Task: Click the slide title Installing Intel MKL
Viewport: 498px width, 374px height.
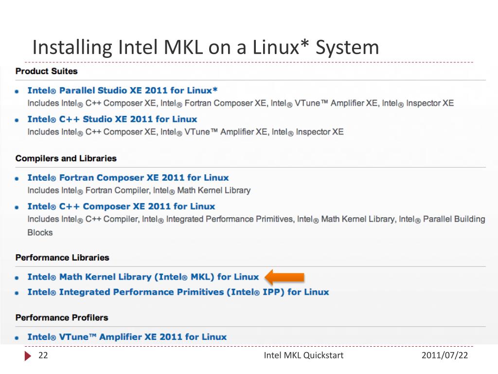Action: 206,47
